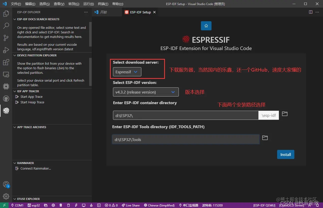This screenshot has width=323, height=208.
Task: Click Connect Rainmaker...
Action: 36,169
